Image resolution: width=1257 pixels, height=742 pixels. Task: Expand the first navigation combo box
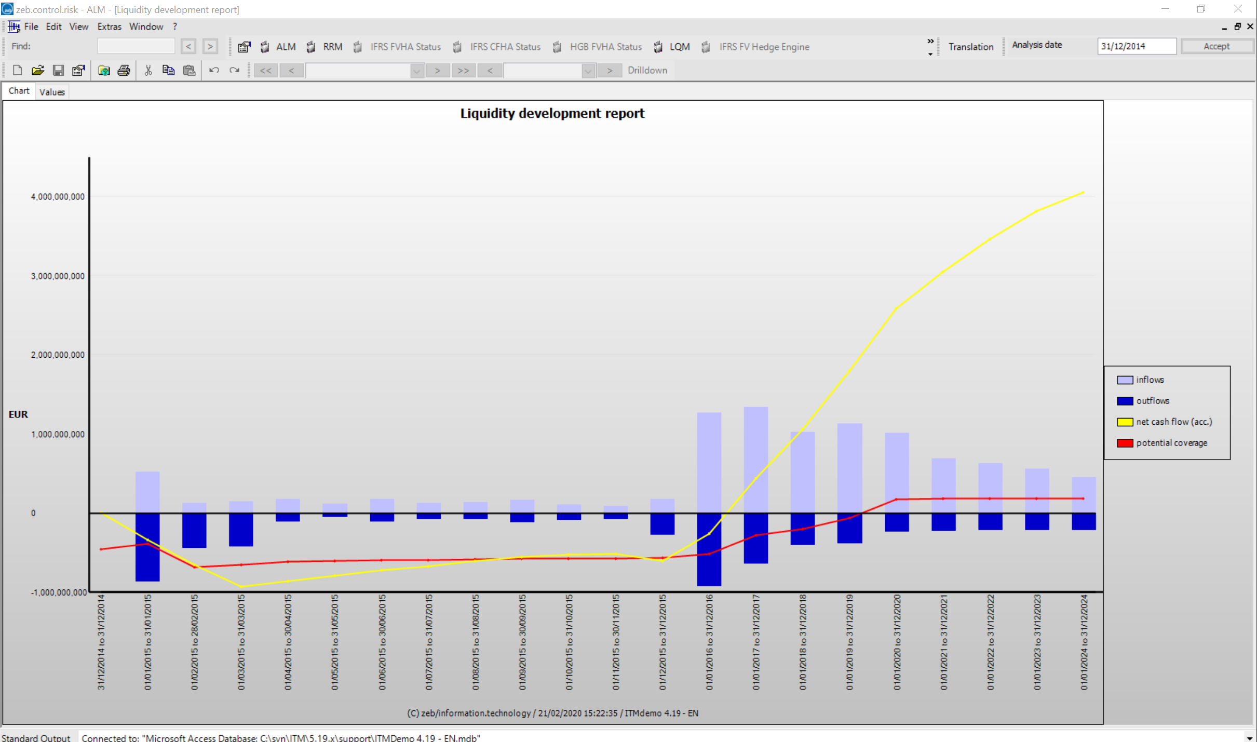click(416, 71)
